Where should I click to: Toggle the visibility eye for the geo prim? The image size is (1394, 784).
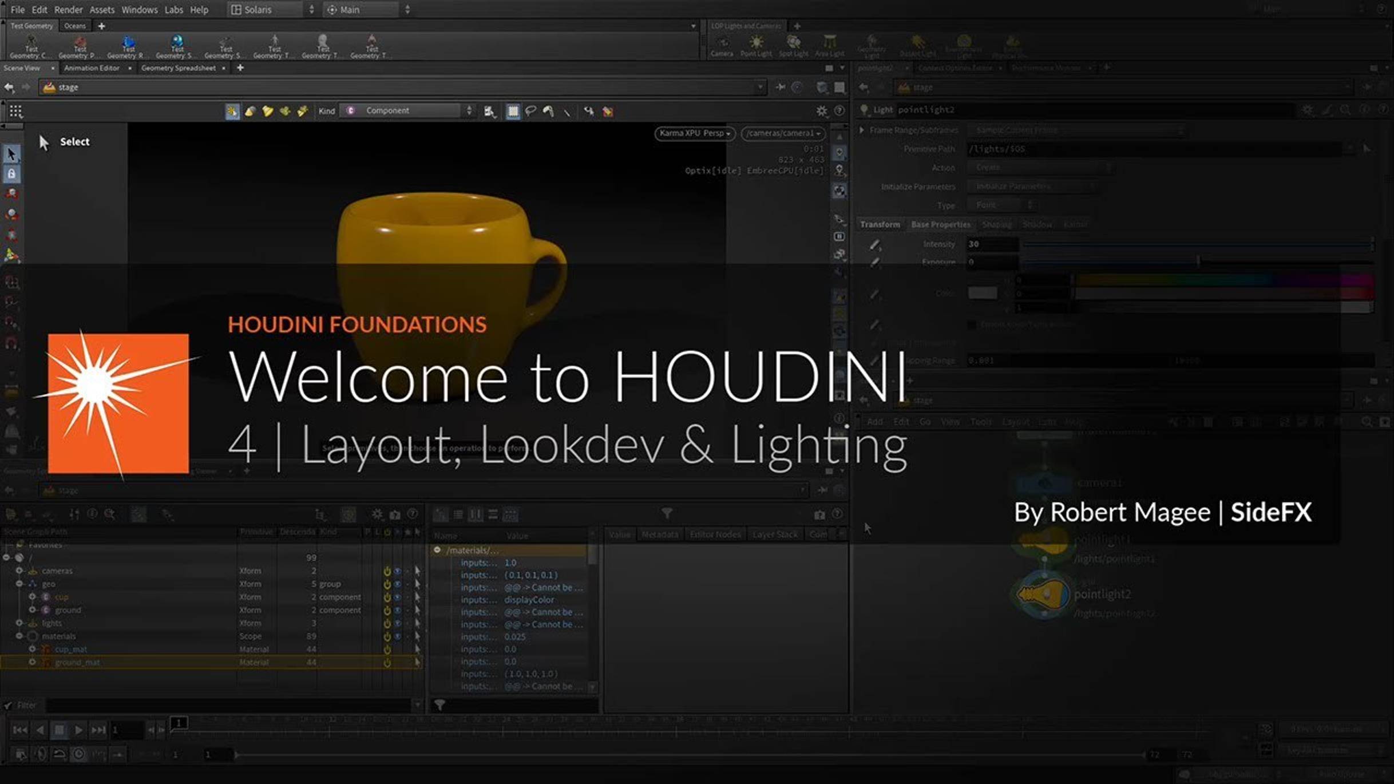point(397,584)
